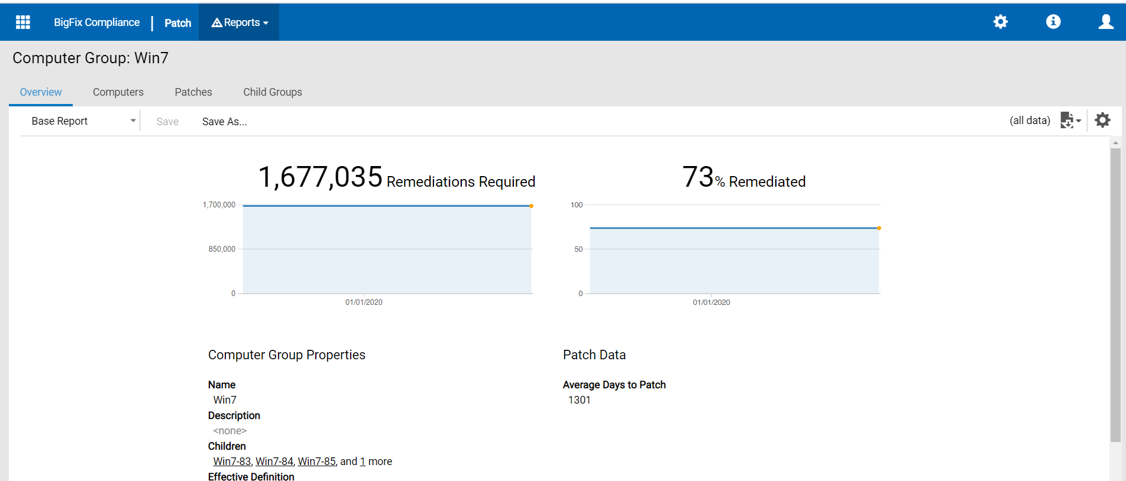Screen dimensions: 1126x481
Task: Open the Child Groups tab
Action: point(273,92)
